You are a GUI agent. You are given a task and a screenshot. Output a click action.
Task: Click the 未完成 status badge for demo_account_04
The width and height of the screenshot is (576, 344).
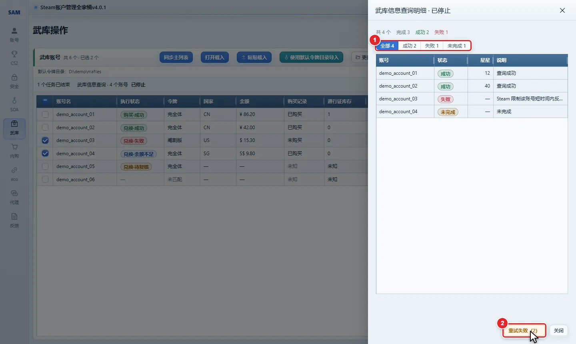[448, 112]
